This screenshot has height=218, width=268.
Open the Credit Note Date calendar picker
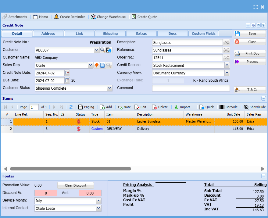(67, 73)
